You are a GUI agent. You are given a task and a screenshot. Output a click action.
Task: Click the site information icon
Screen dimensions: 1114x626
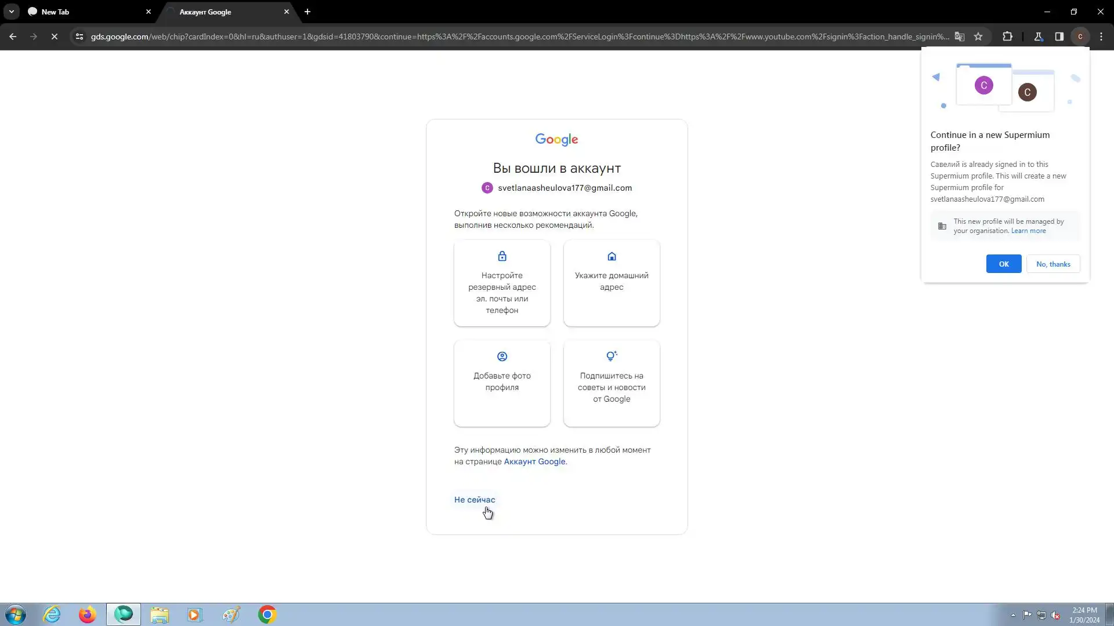[x=79, y=37]
